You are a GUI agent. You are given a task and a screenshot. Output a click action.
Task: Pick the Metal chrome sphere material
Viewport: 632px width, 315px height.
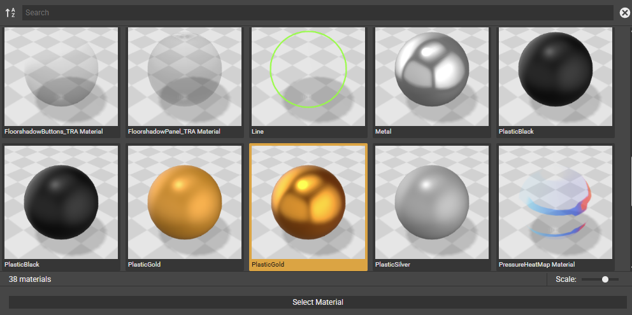(432, 81)
